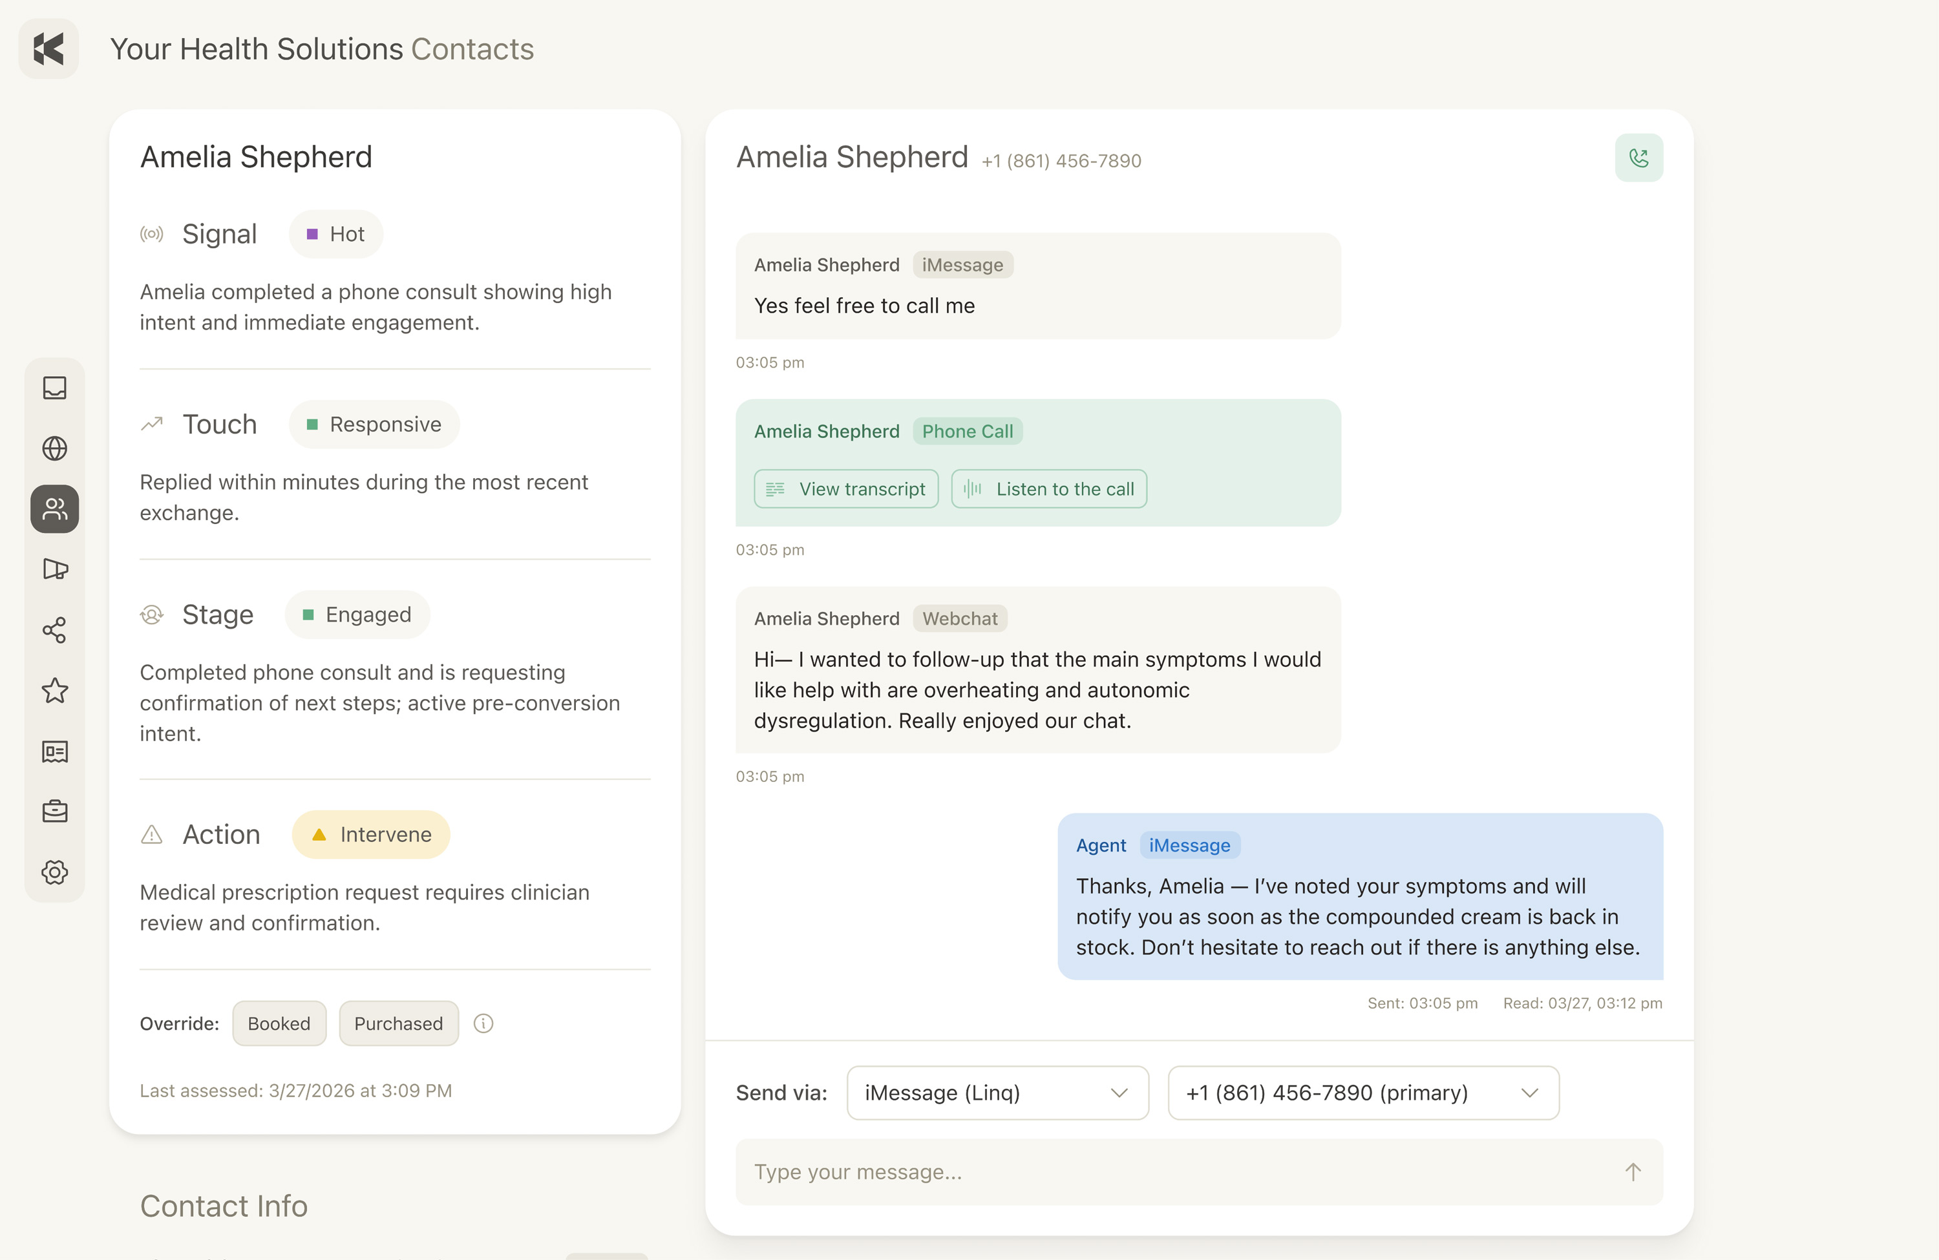Open the settings gear in sidebar
Screen dimensions: 1939x1260
pyautogui.click(x=54, y=872)
